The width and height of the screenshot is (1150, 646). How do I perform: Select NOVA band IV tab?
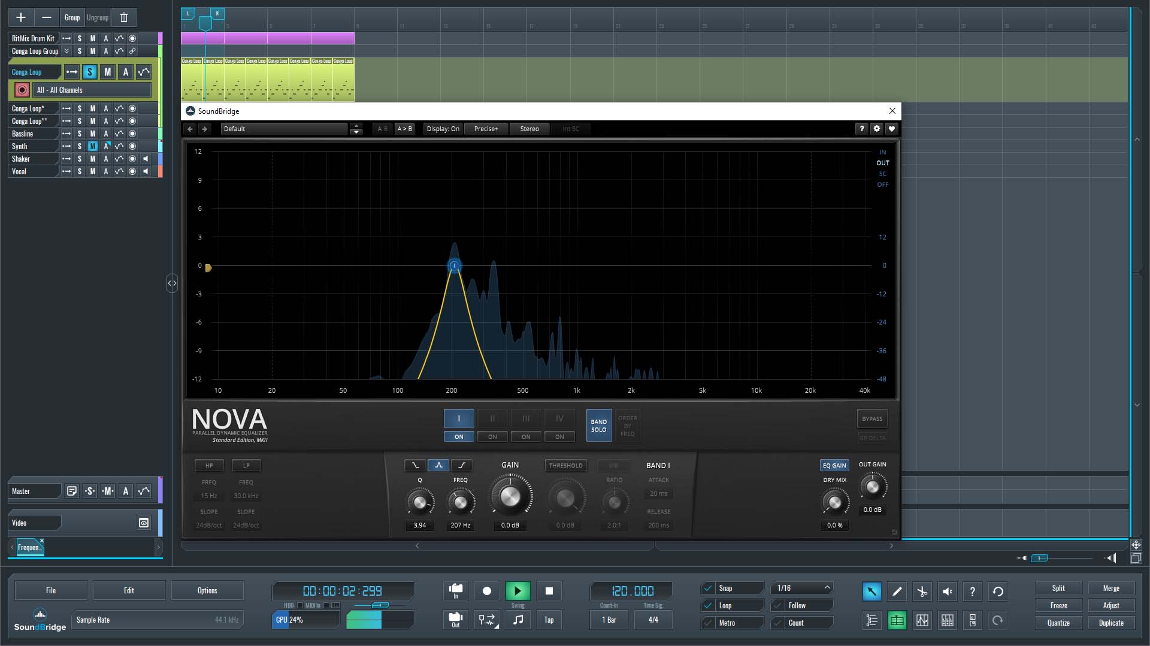(x=559, y=418)
